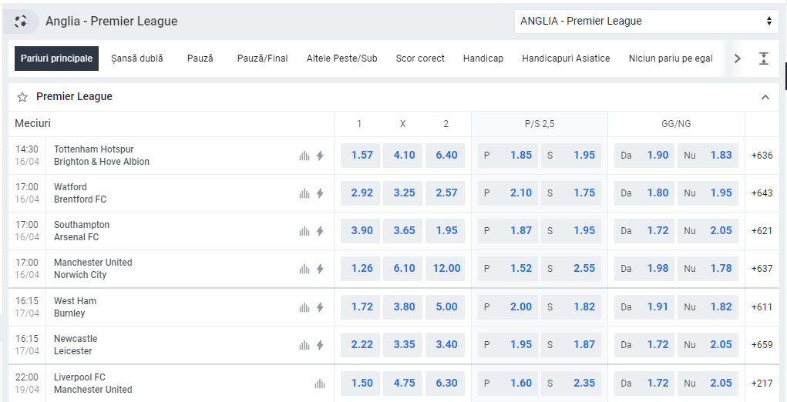Viewport: 787px width, 402px height.
Task: Select draw odds 4.75 for Liverpool match
Action: point(404,384)
